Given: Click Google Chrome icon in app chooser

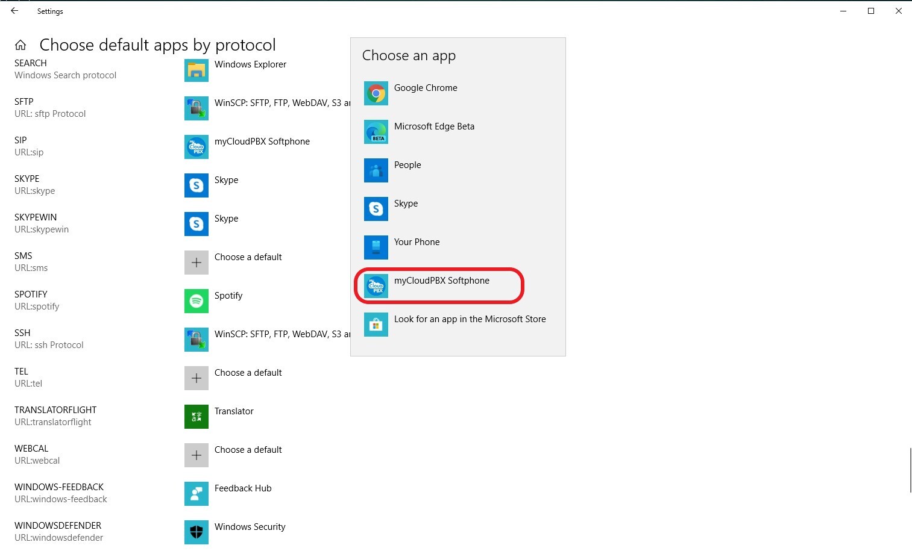Looking at the screenshot, I should [x=376, y=93].
